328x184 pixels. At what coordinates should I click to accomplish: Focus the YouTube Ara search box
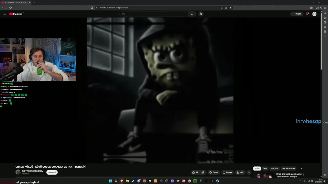point(154,14)
